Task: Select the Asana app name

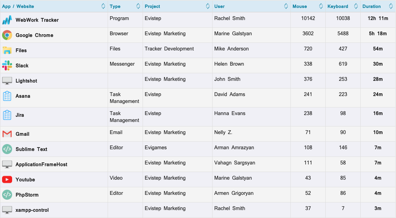Action: (x=23, y=96)
